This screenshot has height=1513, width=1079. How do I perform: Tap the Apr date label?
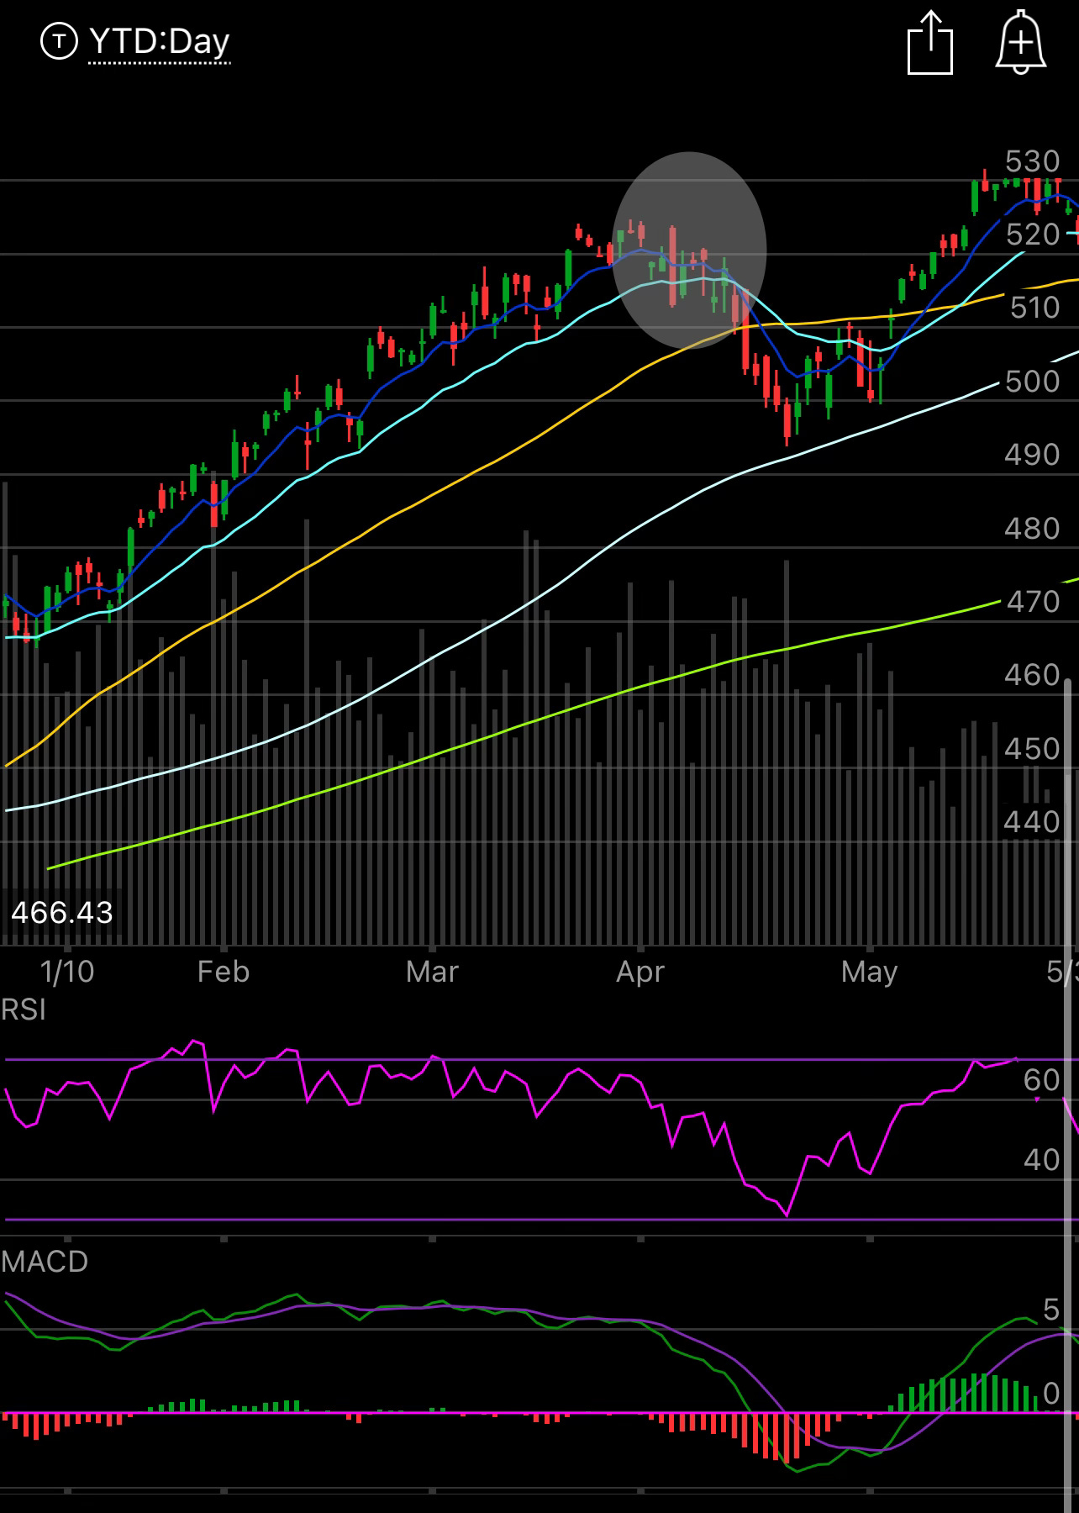coord(640,973)
